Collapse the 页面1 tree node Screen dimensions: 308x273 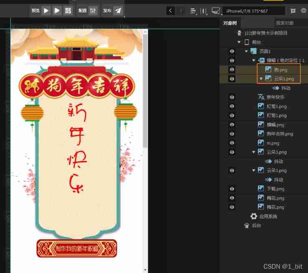coord(247,51)
